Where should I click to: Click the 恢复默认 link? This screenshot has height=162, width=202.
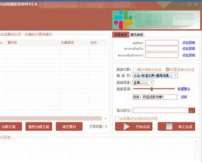point(184,89)
